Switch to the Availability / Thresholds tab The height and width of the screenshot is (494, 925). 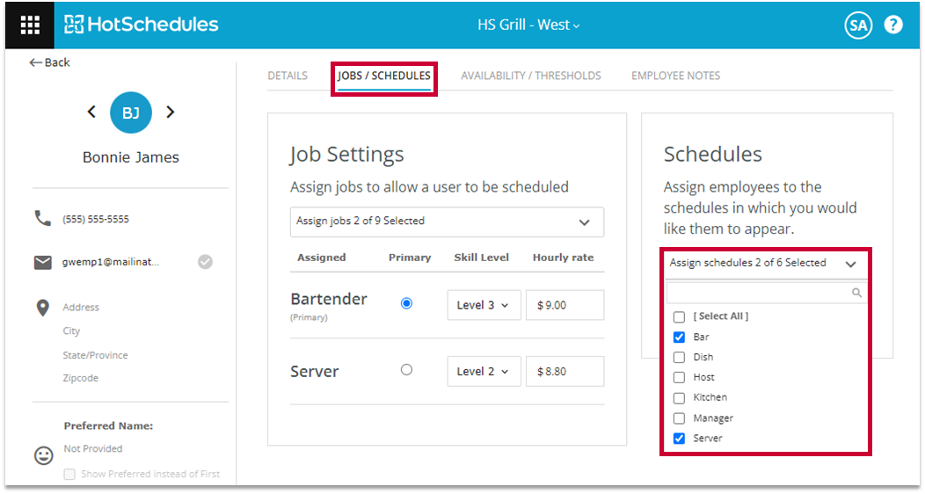531,76
